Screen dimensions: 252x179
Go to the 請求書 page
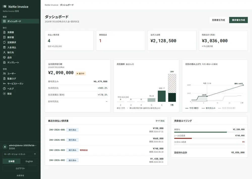pos(20,37)
